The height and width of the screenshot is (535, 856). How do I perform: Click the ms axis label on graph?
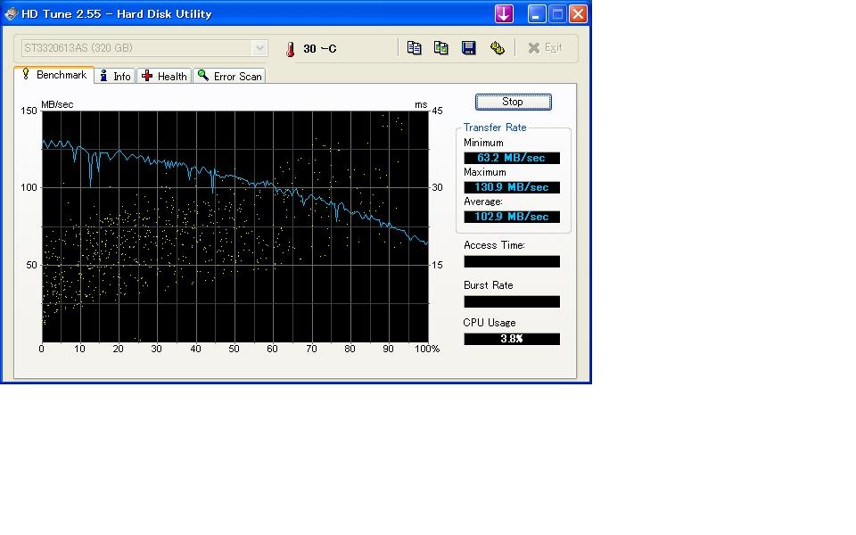(x=421, y=104)
